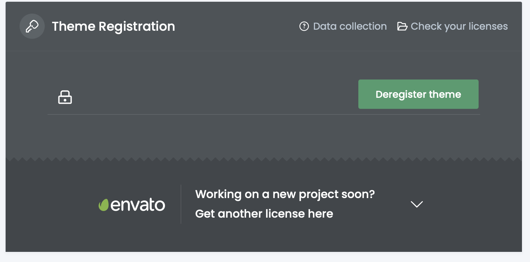Click the open folder licenses icon
Viewport: 530px width, 262px height.
(x=402, y=27)
